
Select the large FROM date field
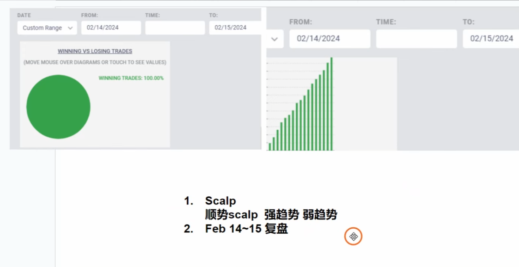coord(330,39)
